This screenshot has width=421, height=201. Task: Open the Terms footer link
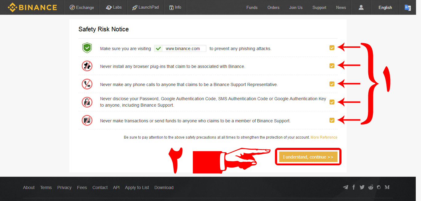click(46, 187)
